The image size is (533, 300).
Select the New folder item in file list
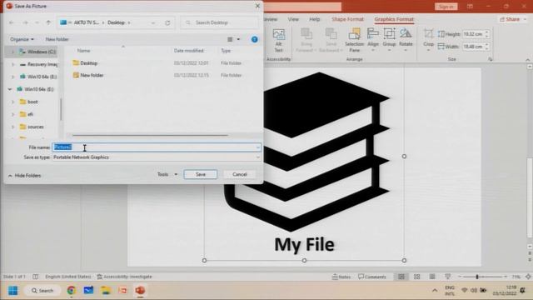92,75
